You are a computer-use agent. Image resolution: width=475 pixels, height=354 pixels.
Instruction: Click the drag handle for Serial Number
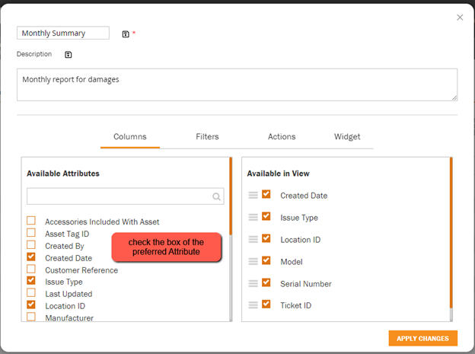coord(253,283)
